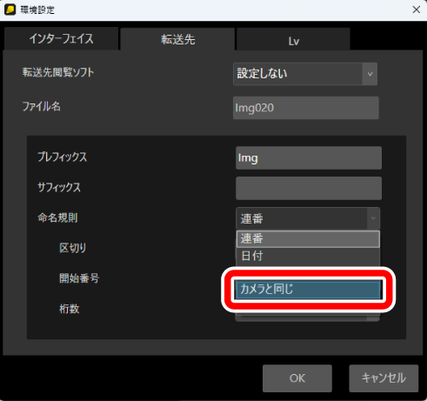427x401 pixels.
Task: Click the 命名規則 combo box showing 連番
Action: [x=308, y=218]
